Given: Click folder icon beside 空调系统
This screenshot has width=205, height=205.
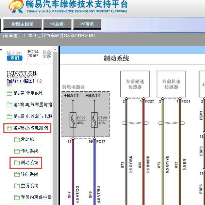Looking at the screenshot, I should pyautogui.click(x=17, y=186).
